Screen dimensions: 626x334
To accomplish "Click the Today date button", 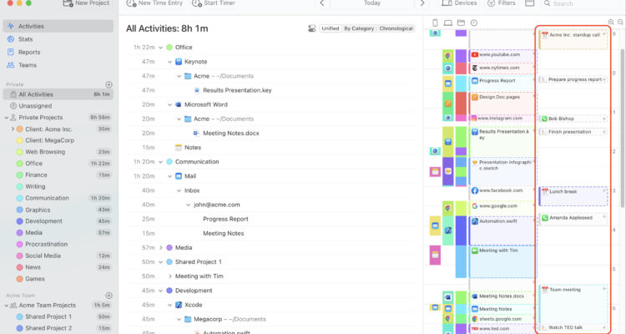I will [x=372, y=3].
